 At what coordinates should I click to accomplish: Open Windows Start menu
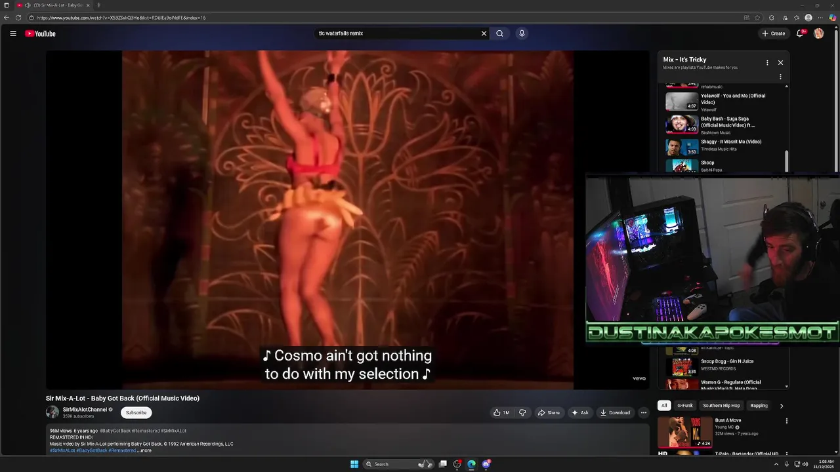pos(354,464)
